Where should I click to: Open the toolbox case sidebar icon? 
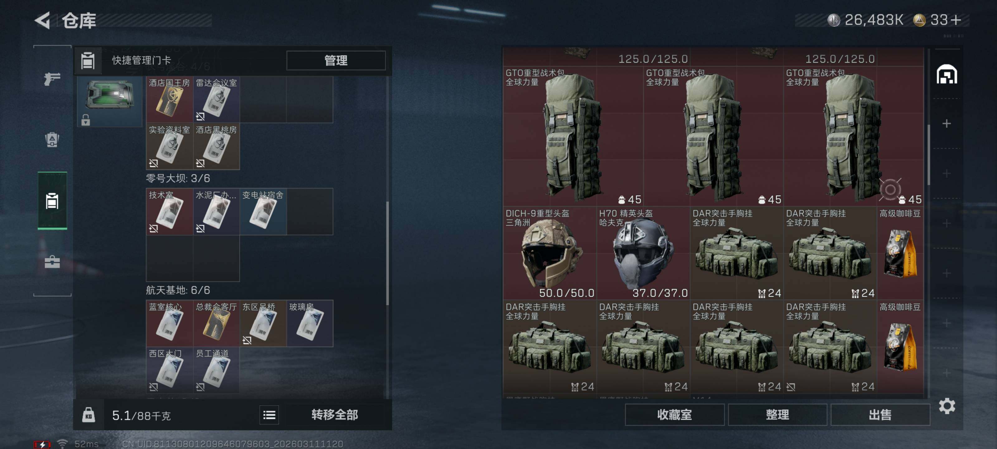coord(52,262)
